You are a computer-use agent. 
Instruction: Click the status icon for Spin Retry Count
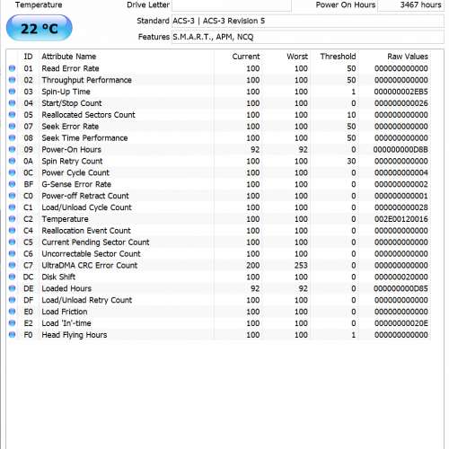pos(12,161)
